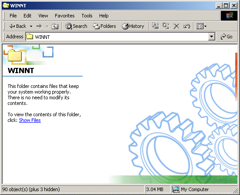Image resolution: width=240 pixels, height=195 pixels.
Task: Open the Back history dropdown arrow
Action: [x=31, y=27]
